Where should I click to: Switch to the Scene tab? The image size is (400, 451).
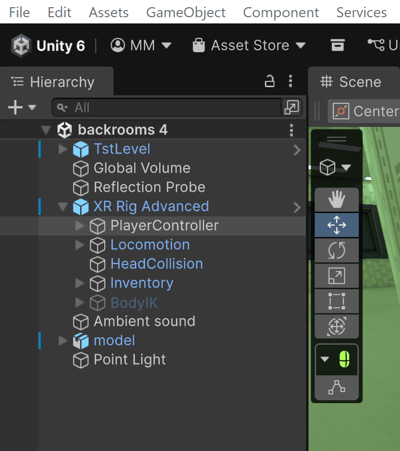pos(354,82)
